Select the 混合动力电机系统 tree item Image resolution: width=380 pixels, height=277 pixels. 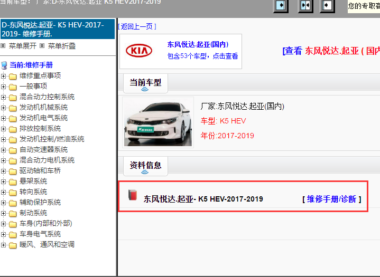[47, 160]
